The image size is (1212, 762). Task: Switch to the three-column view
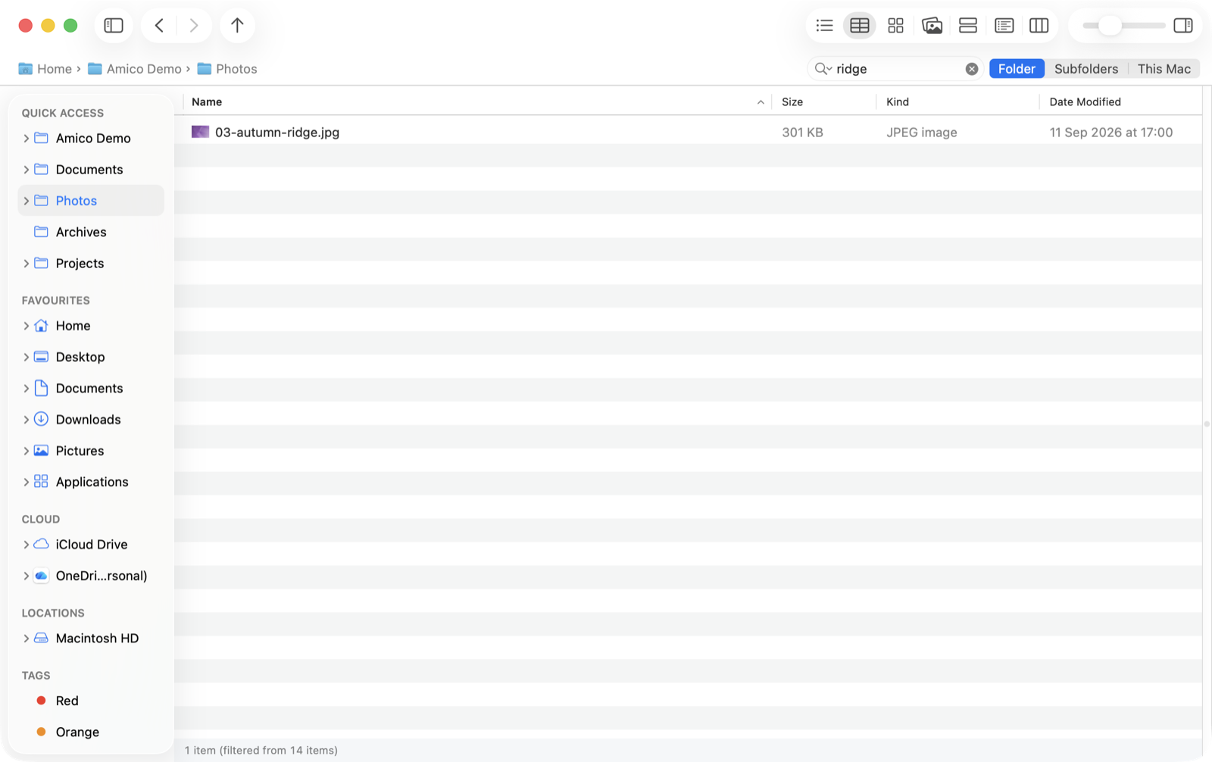pyautogui.click(x=1039, y=26)
